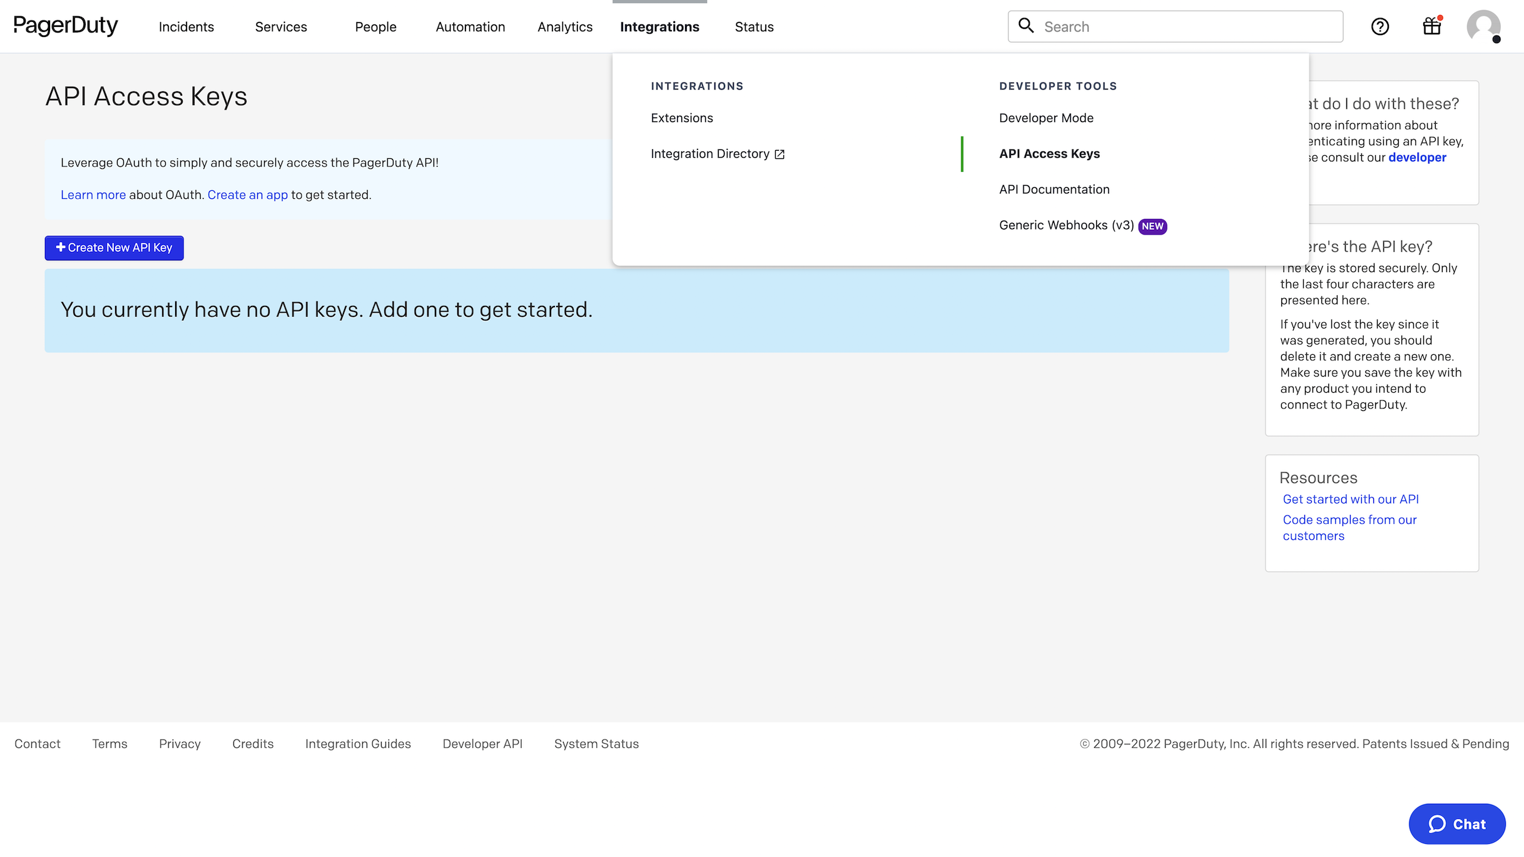The image size is (1524, 857).
Task: Open Get started with our API
Action: click(x=1351, y=499)
